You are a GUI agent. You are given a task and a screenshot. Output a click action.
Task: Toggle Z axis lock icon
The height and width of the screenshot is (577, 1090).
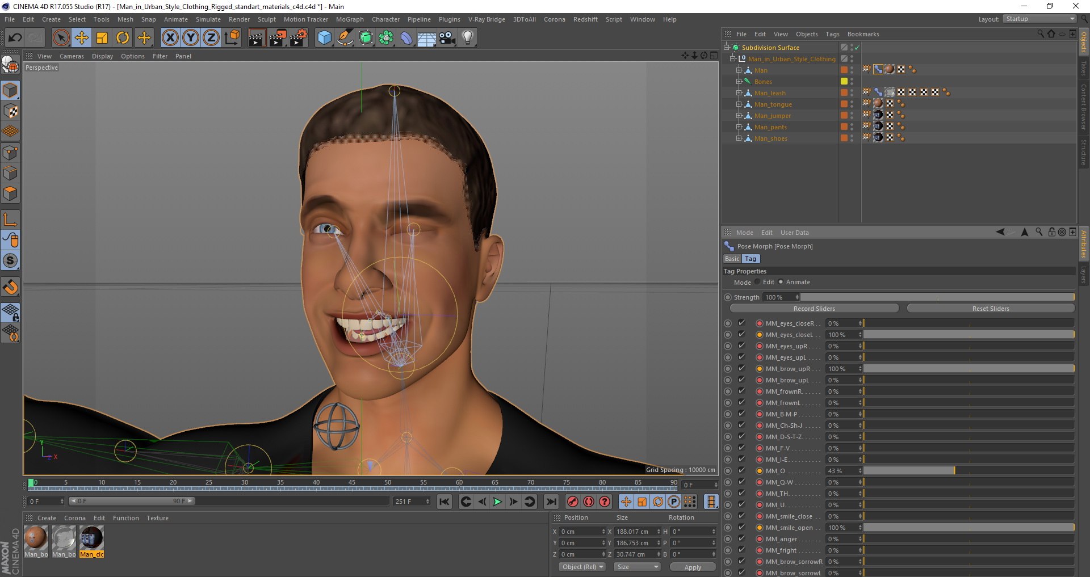(211, 38)
